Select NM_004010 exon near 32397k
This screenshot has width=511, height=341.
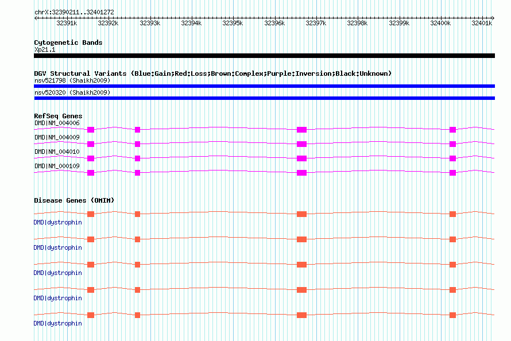(302, 158)
